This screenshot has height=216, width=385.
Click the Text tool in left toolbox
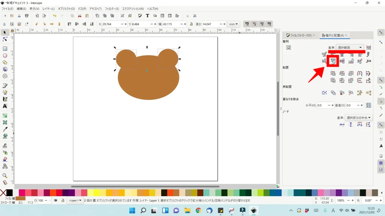[x=5, y=106]
